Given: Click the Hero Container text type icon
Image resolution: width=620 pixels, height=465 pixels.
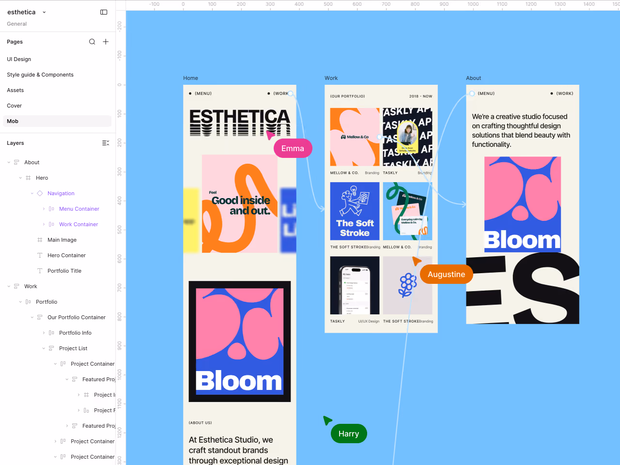Looking at the screenshot, I should click(40, 255).
